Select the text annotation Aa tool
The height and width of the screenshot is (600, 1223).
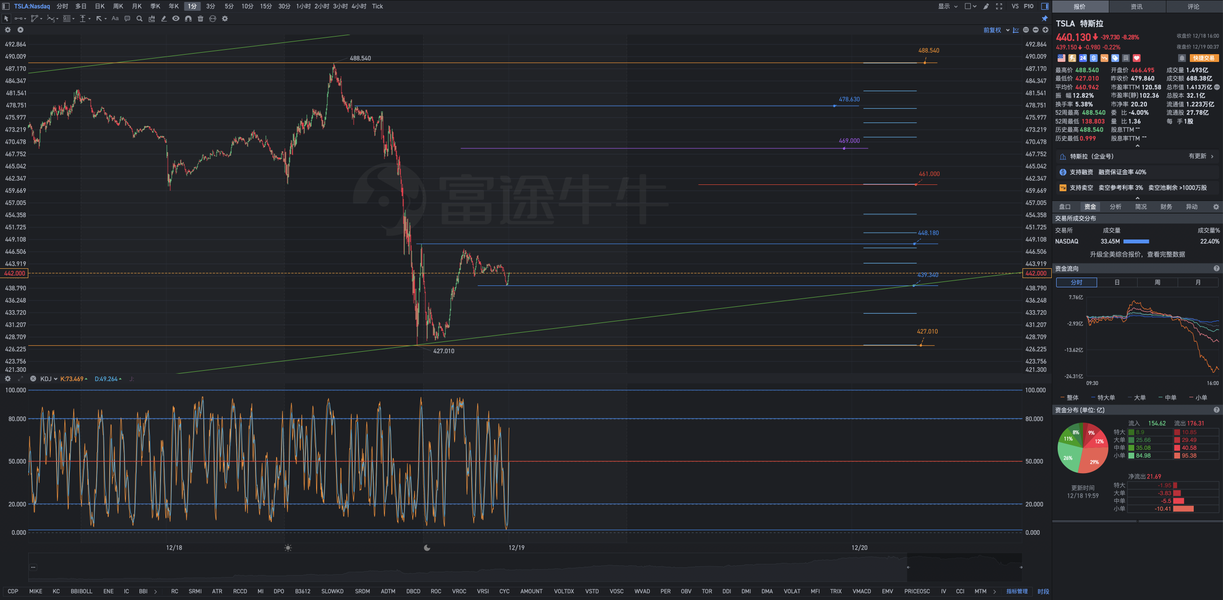point(115,19)
